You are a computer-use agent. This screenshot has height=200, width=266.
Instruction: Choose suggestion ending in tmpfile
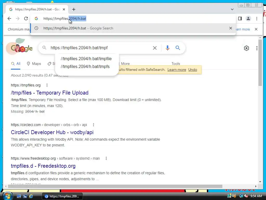(x=86, y=59)
